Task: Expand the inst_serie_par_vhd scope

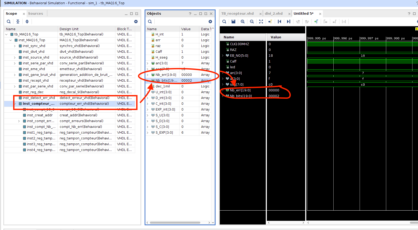Action: coord(15,63)
